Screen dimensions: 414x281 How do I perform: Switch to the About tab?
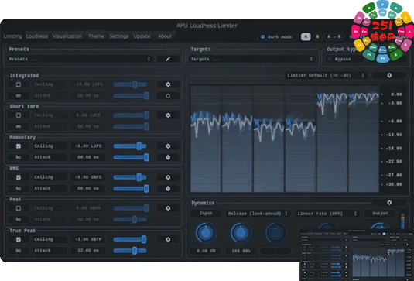(165, 36)
